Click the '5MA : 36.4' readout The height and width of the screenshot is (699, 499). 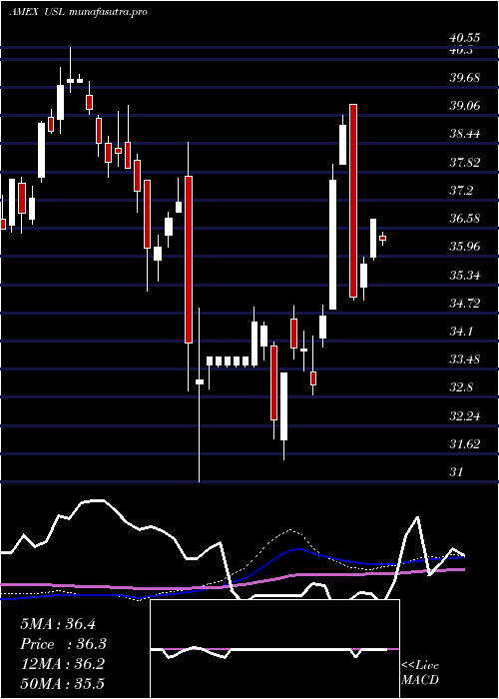point(58,624)
